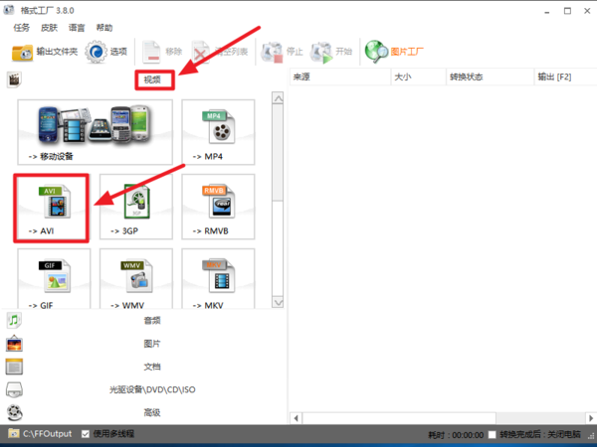Open the 图片工厂 toolbar icon
597x447 pixels.
[x=392, y=52]
